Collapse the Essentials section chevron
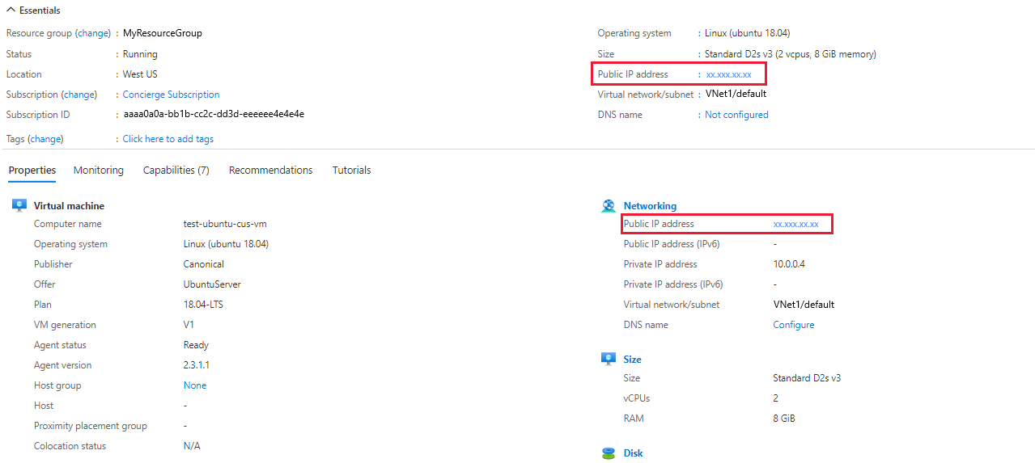1035x463 pixels. pos(11,11)
